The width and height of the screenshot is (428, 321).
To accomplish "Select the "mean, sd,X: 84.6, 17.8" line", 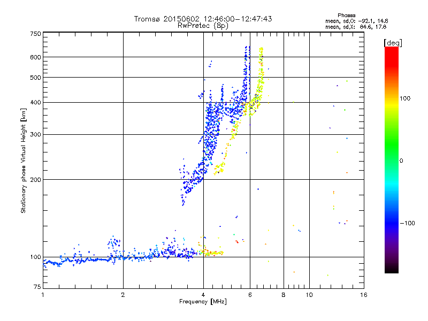I will (x=356, y=27).
